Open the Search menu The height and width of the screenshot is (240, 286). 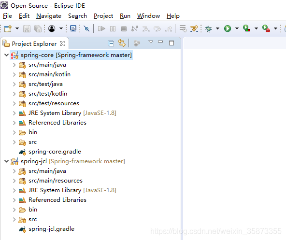pyautogui.click(x=77, y=16)
